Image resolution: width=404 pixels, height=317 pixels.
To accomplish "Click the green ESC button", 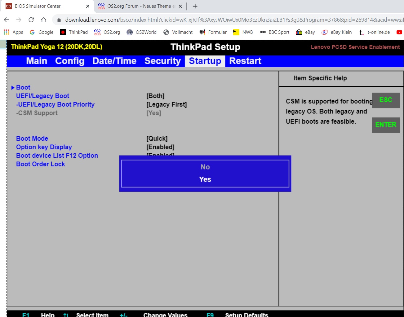I will [x=386, y=100].
